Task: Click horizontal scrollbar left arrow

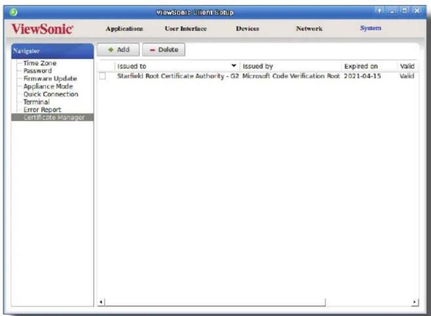Action: coord(101,302)
